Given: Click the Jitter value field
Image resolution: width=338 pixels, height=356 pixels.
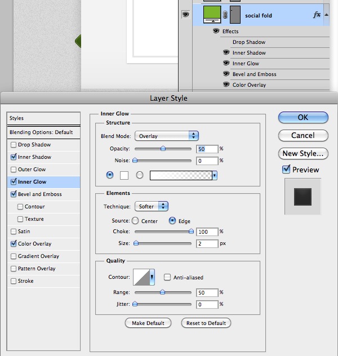Looking at the screenshot, I should click(207, 304).
